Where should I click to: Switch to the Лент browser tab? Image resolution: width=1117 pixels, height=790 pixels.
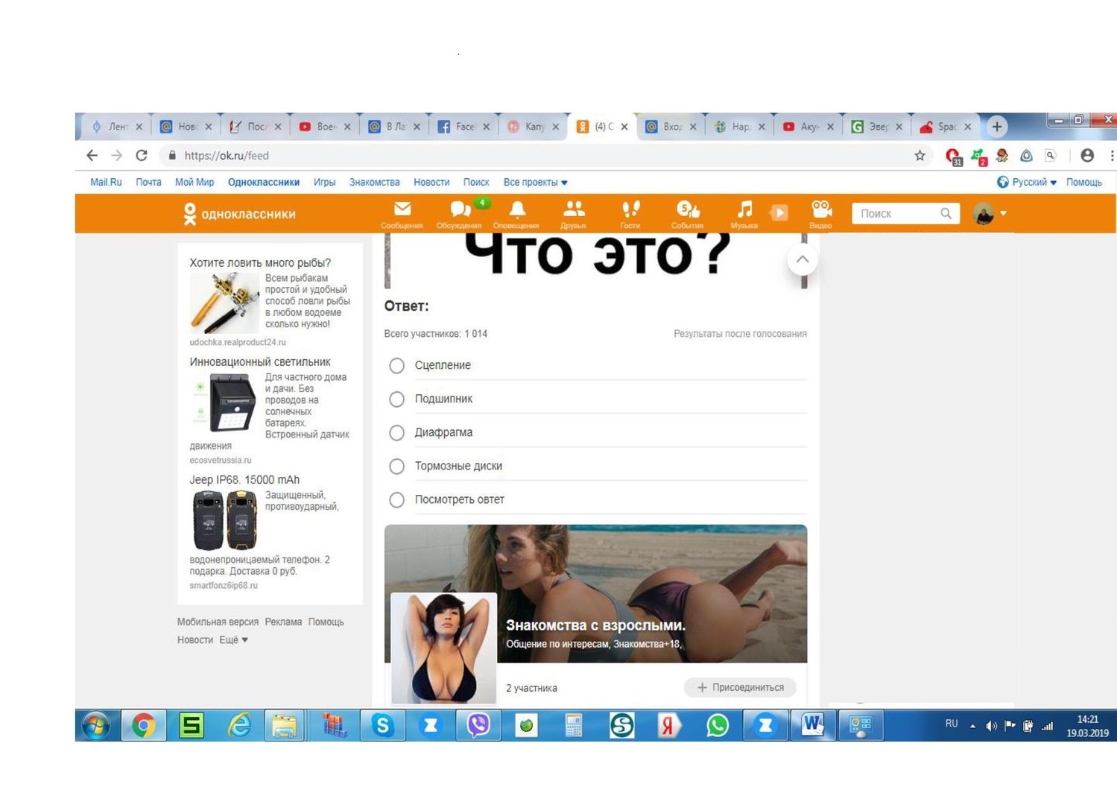tap(116, 127)
